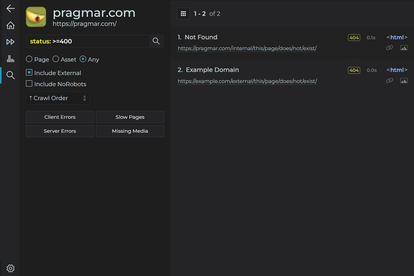The width and height of the screenshot is (414, 276).
Task: Enable the Include NoRobots checkbox
Action: coord(29,84)
